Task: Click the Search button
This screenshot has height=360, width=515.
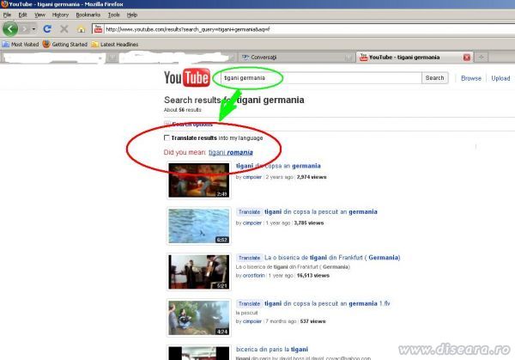Action: tap(434, 78)
